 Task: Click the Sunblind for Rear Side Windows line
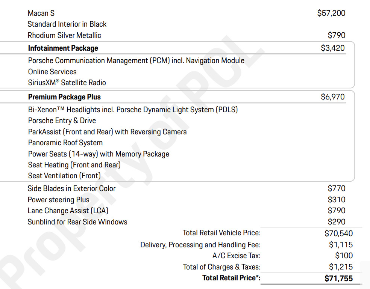click(77, 222)
